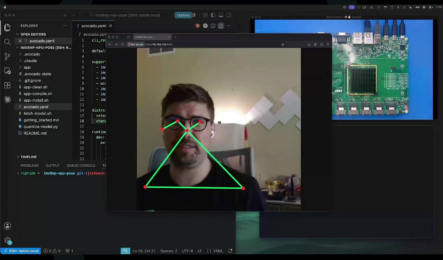The height and width of the screenshot is (260, 443).
Task: Open app-install.sh in explorer
Action: [x=36, y=100]
